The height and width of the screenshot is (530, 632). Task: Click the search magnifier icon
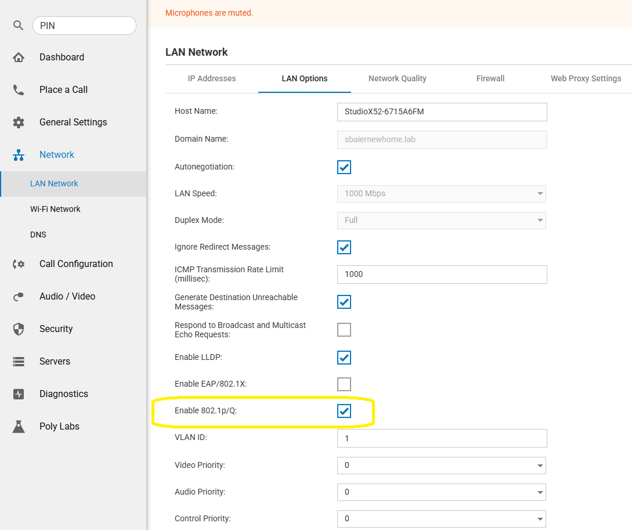[x=18, y=26]
